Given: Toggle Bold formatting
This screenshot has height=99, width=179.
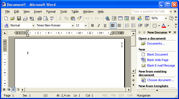Looking at the screenshot, I should pos(92,26).
